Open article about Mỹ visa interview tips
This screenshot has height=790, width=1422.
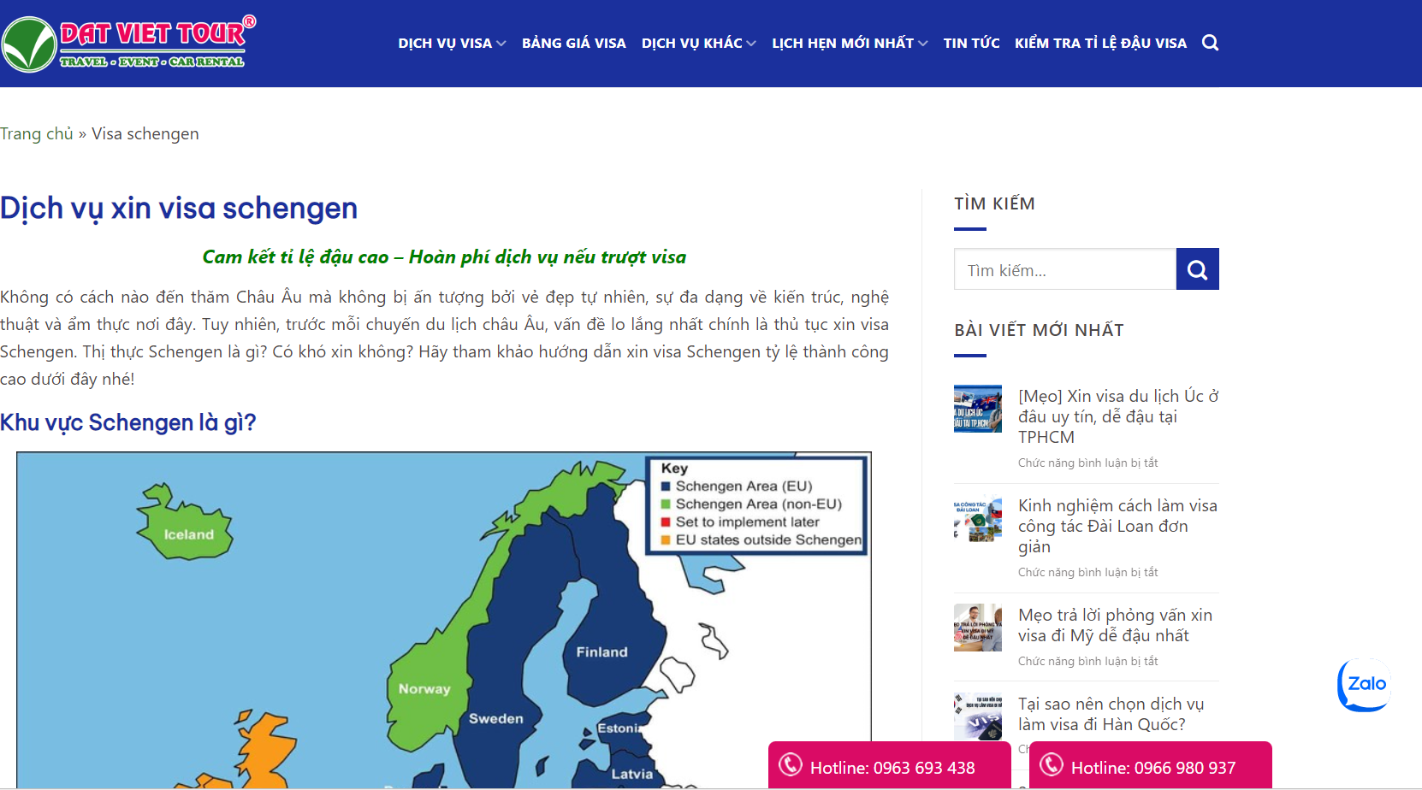[1115, 625]
